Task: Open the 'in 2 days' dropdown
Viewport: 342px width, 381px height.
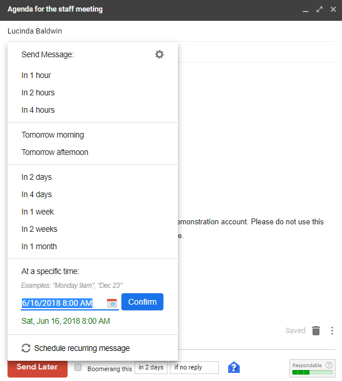Action: coord(151,367)
